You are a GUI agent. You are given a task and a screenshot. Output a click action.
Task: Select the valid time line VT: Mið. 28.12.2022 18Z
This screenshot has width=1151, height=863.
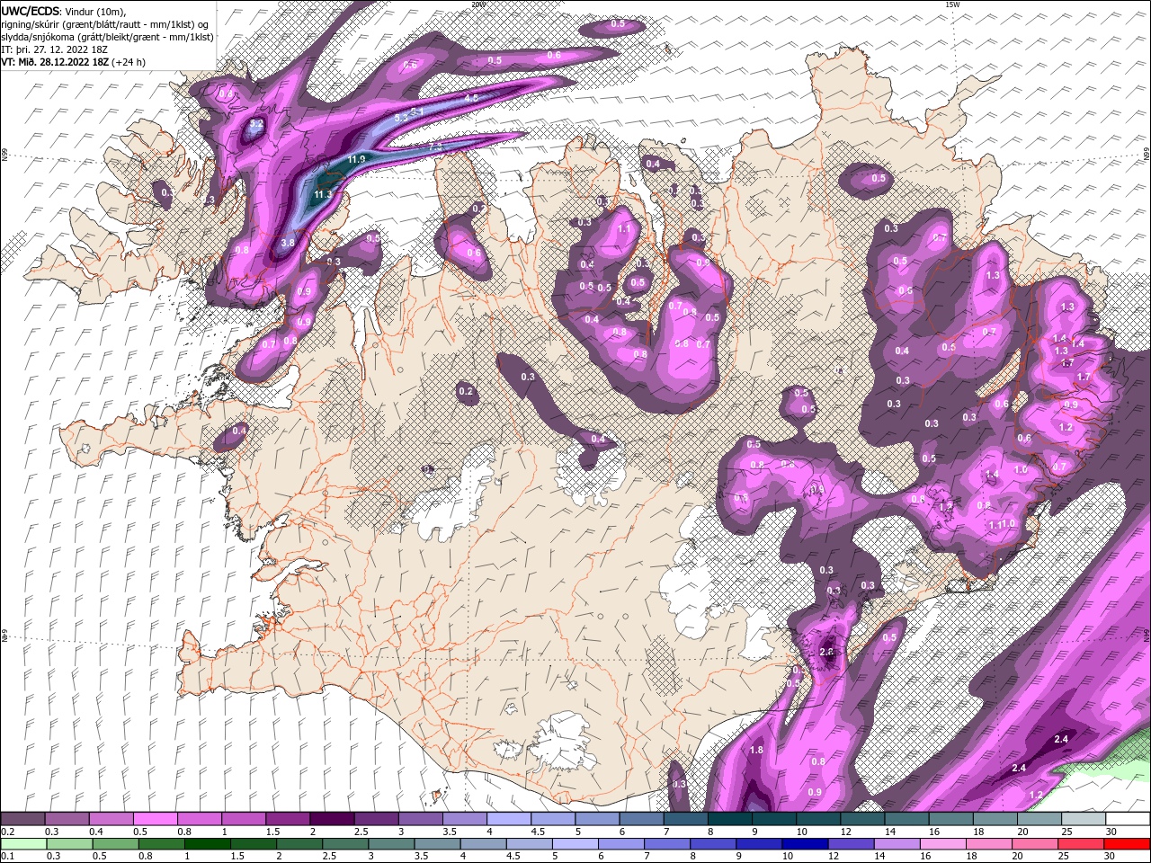[x=55, y=62]
